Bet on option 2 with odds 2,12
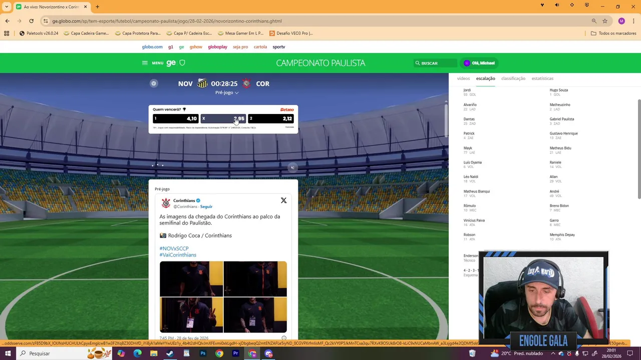The height and width of the screenshot is (360, 641). (x=271, y=118)
